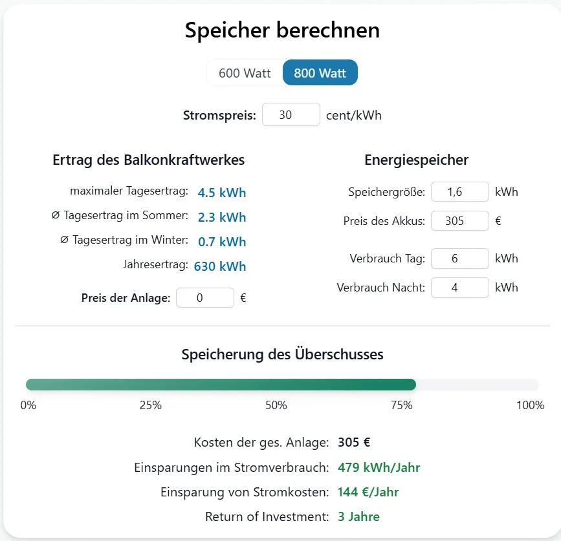The image size is (561, 541).
Task: Click the Speichergröße input field
Action: (x=459, y=192)
